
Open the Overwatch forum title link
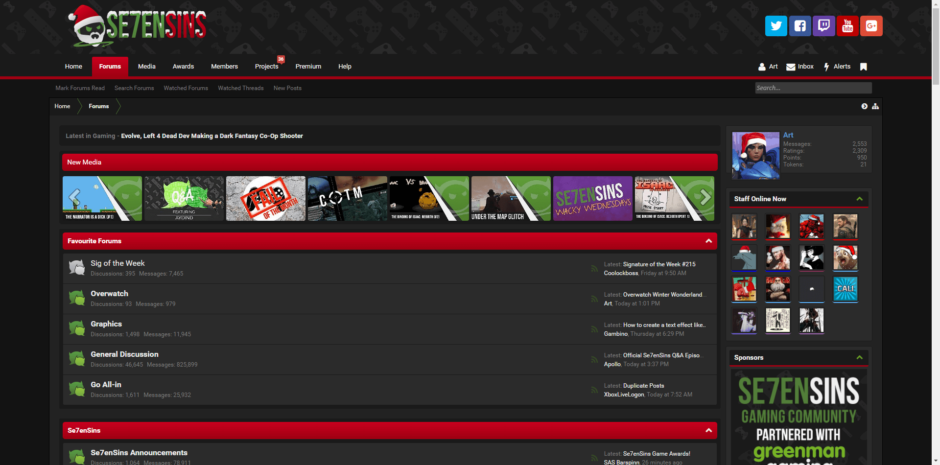(x=110, y=294)
